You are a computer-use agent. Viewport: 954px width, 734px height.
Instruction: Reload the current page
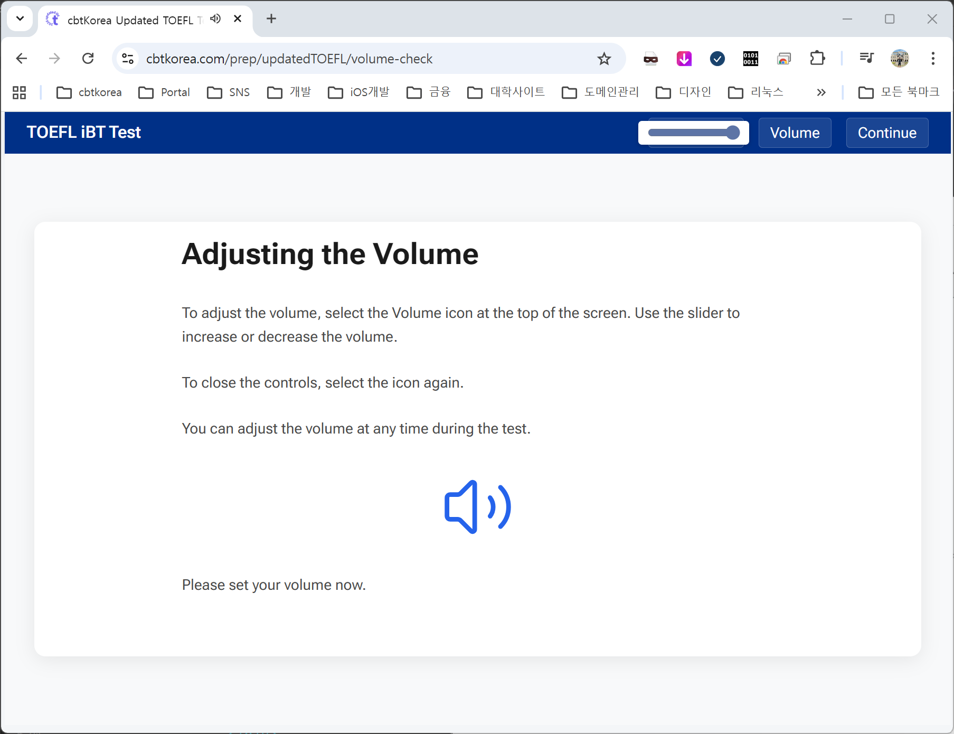point(88,59)
